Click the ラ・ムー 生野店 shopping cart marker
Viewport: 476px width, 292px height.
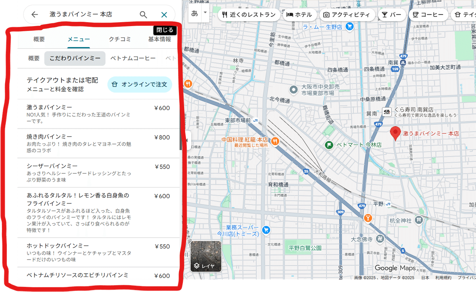(349, 27)
